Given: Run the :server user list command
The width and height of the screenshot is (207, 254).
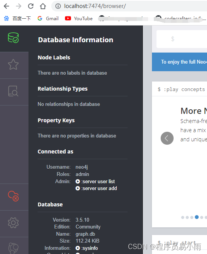Looking at the screenshot, I should pos(95,181).
